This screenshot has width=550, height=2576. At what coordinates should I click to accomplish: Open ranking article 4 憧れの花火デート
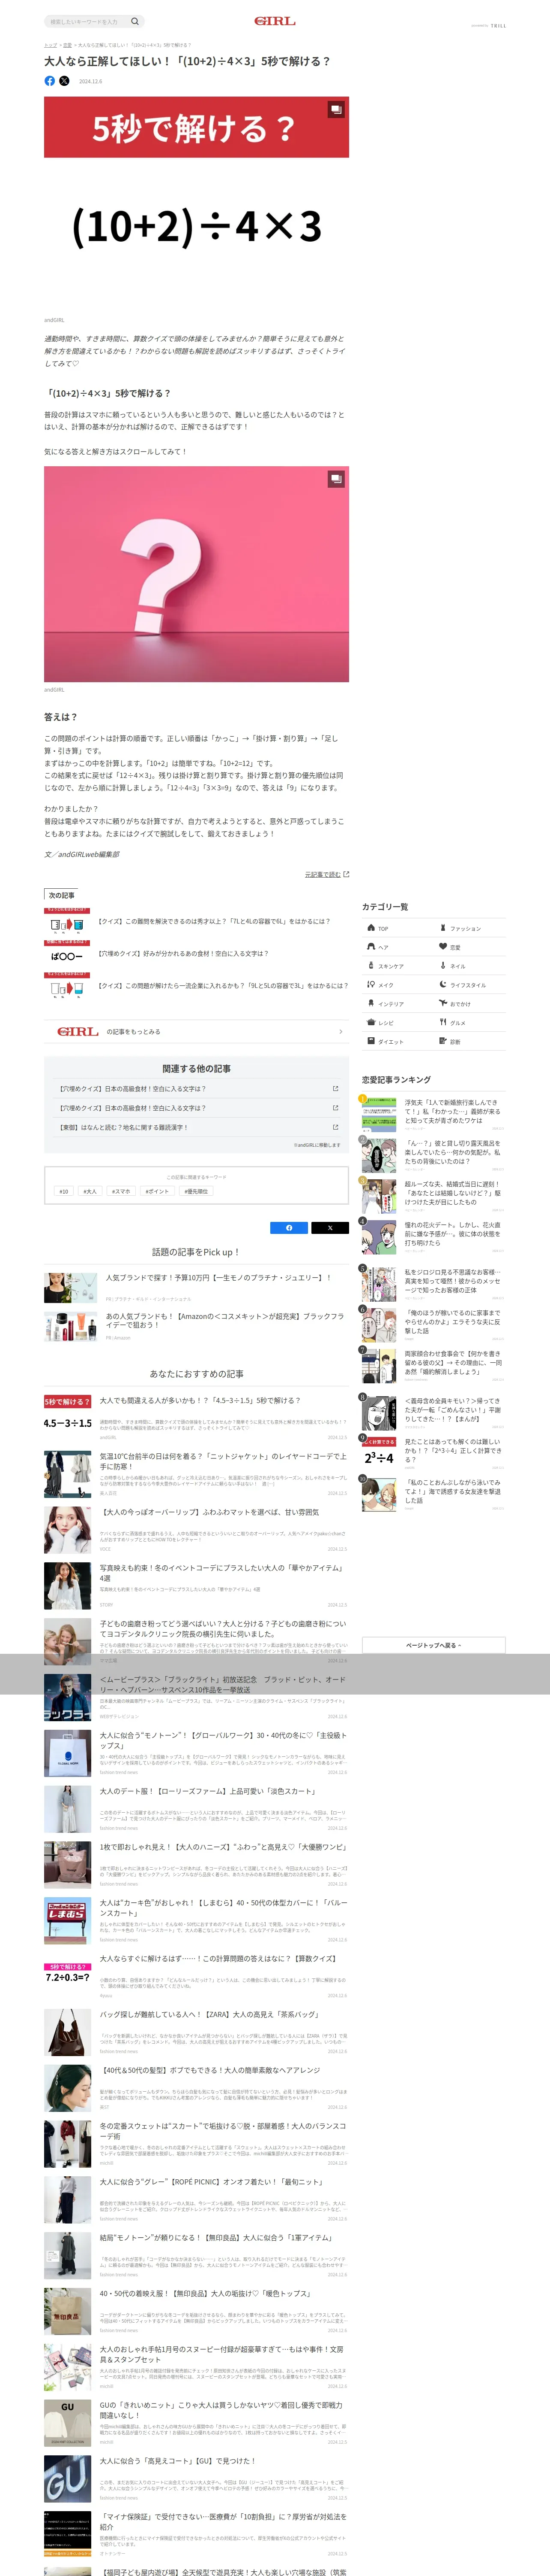[x=433, y=1237]
